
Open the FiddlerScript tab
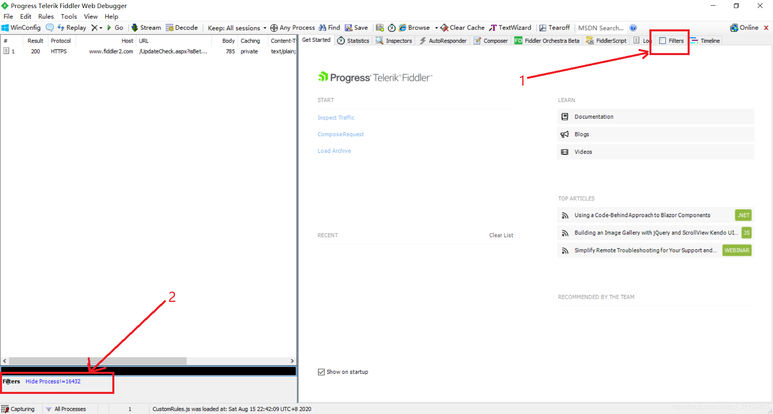coord(606,41)
